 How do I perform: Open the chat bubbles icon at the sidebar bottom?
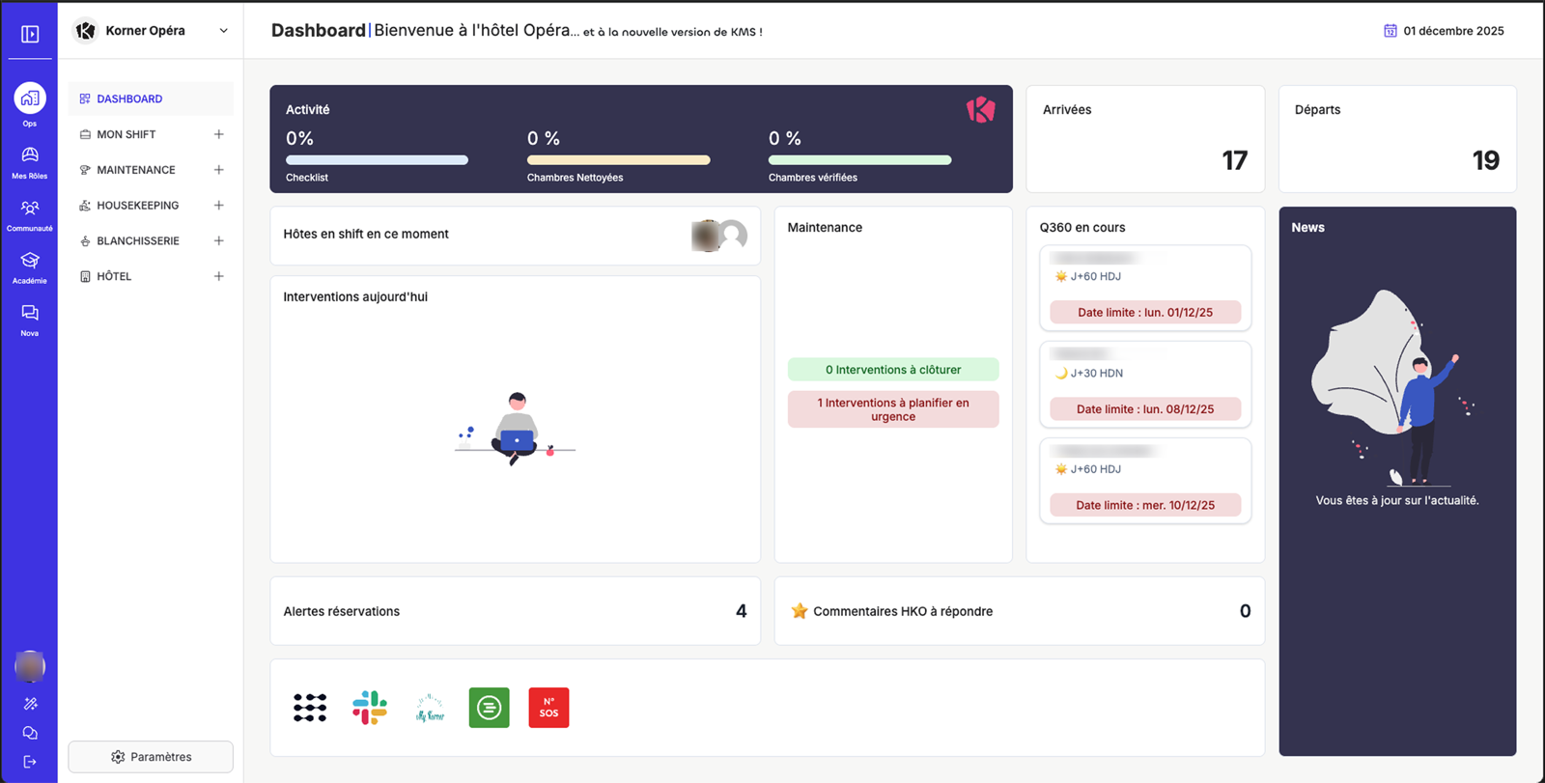[30, 733]
